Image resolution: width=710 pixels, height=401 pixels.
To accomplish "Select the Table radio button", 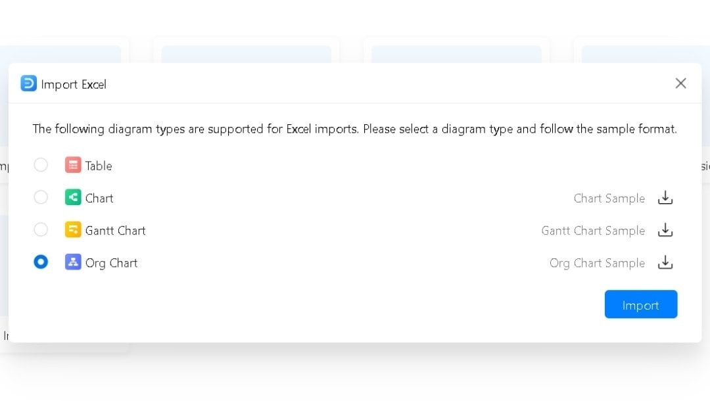I will (x=41, y=165).
